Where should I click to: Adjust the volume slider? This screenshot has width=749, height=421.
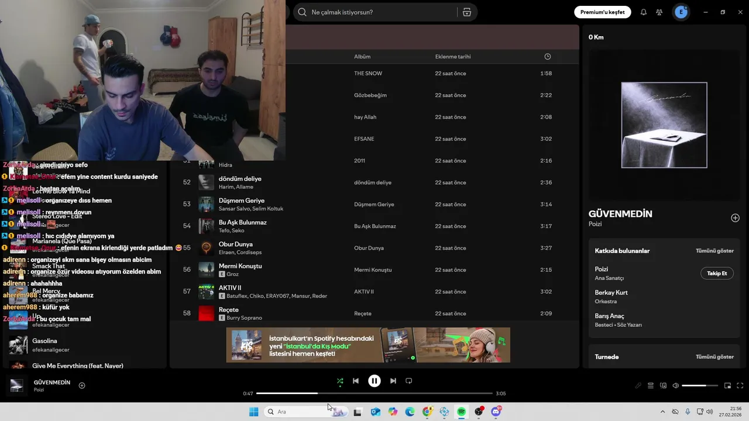(700, 385)
